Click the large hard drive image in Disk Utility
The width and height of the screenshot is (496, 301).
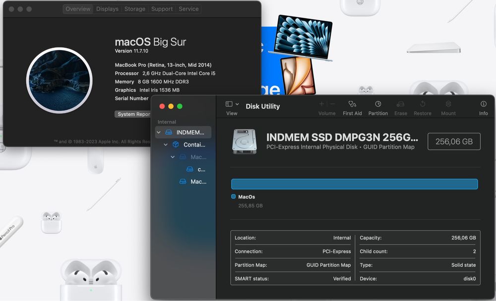click(244, 142)
